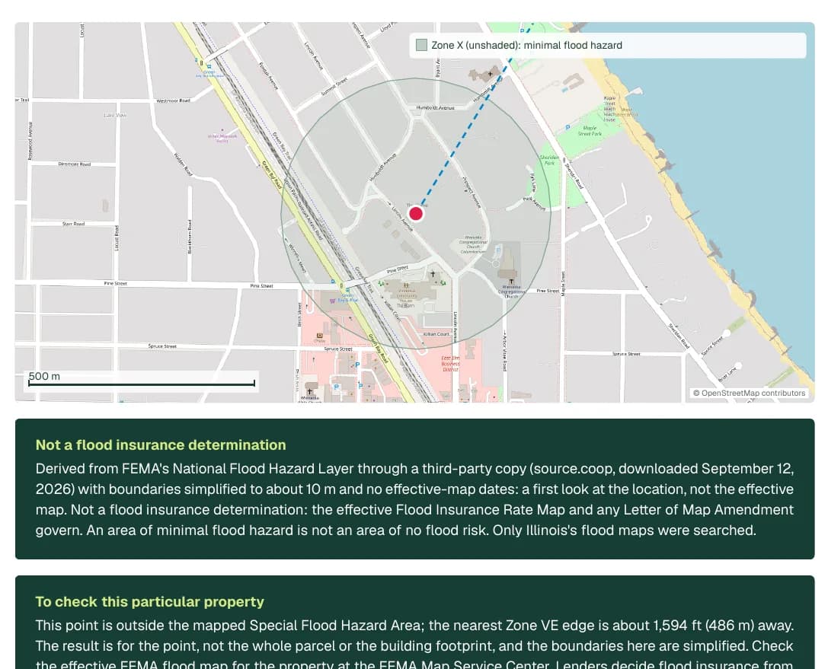The image size is (828, 669).
Task: Click the 'Starr Road' street label
Action: coord(73,224)
